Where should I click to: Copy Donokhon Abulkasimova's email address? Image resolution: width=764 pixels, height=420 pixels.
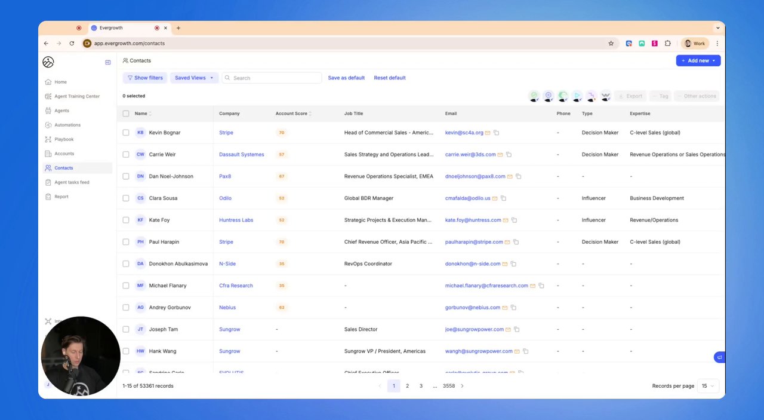[x=513, y=263]
